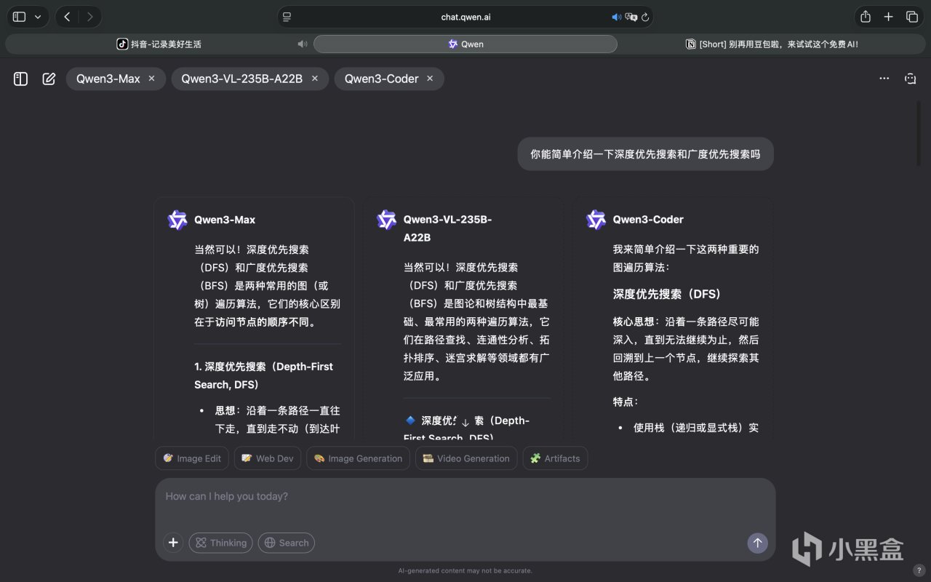Open the capture/screenshot icon beside the ellipsis
The image size is (931, 582).
pos(911,78)
